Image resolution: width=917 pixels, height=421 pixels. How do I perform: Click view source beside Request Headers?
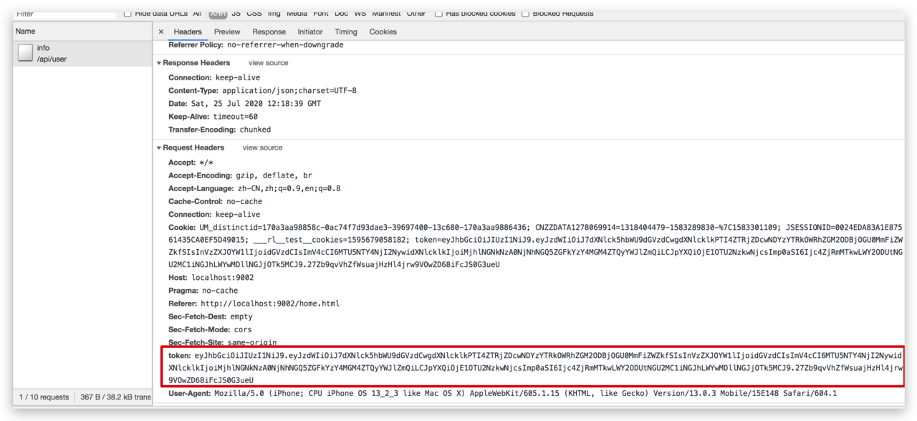tap(262, 147)
